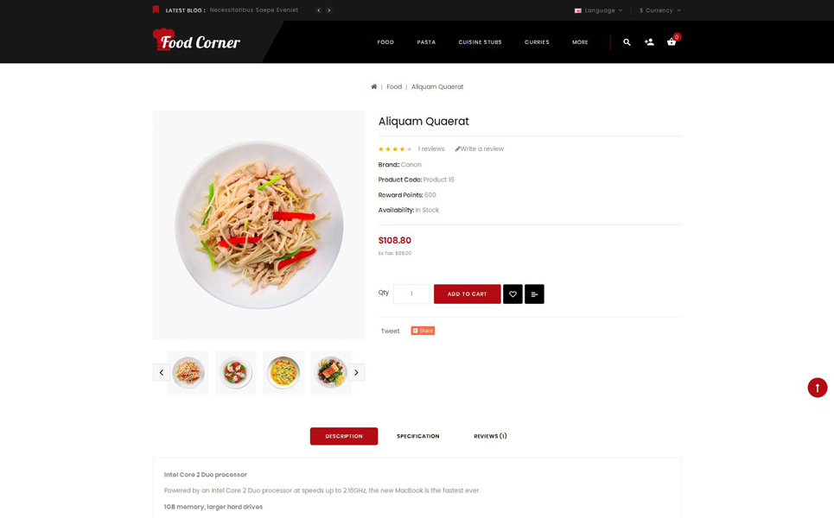The height and width of the screenshot is (518, 834).
Task: Open the search magnifier icon
Action: tap(627, 42)
